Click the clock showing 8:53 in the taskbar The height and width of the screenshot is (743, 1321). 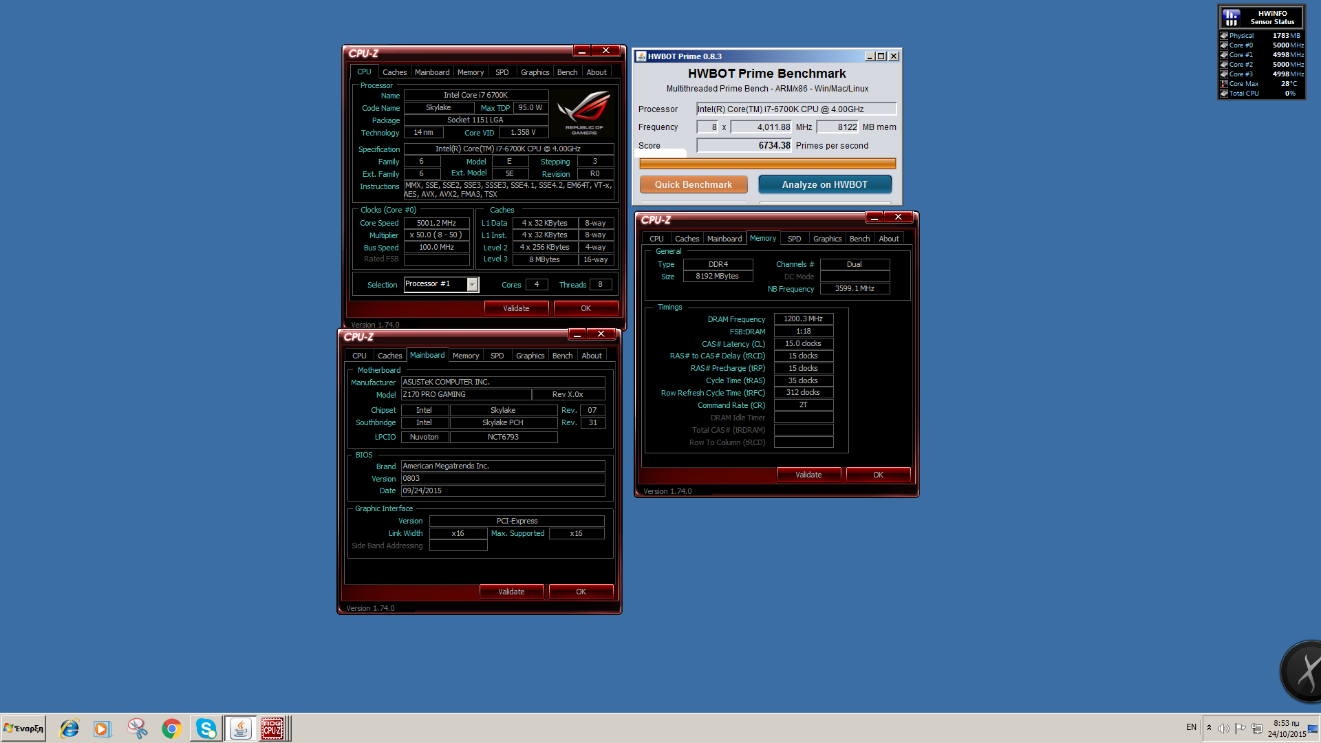coord(1287,729)
